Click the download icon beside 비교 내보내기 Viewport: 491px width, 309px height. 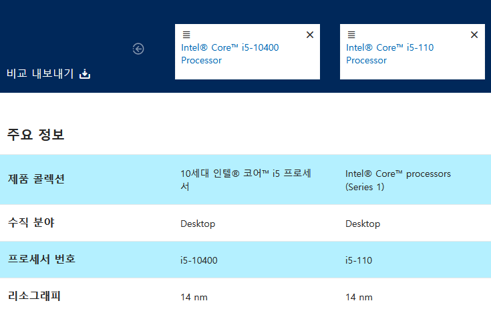click(x=85, y=74)
